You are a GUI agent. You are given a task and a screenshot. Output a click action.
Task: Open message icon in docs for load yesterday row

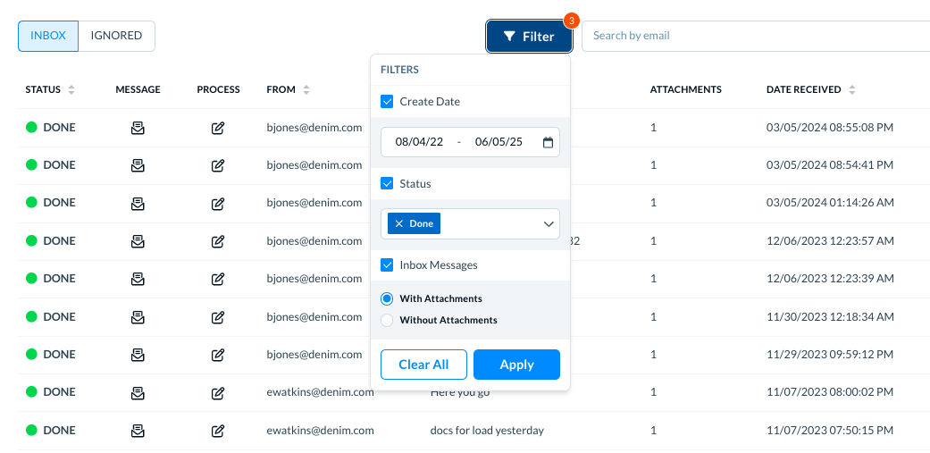pos(138,431)
